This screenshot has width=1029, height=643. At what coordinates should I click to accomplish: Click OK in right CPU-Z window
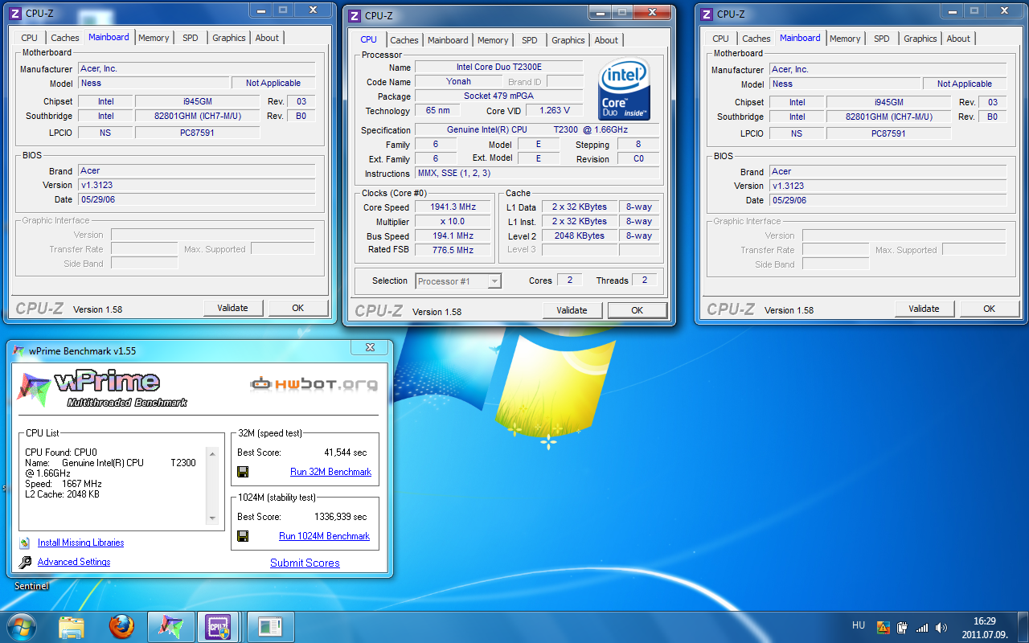point(990,309)
